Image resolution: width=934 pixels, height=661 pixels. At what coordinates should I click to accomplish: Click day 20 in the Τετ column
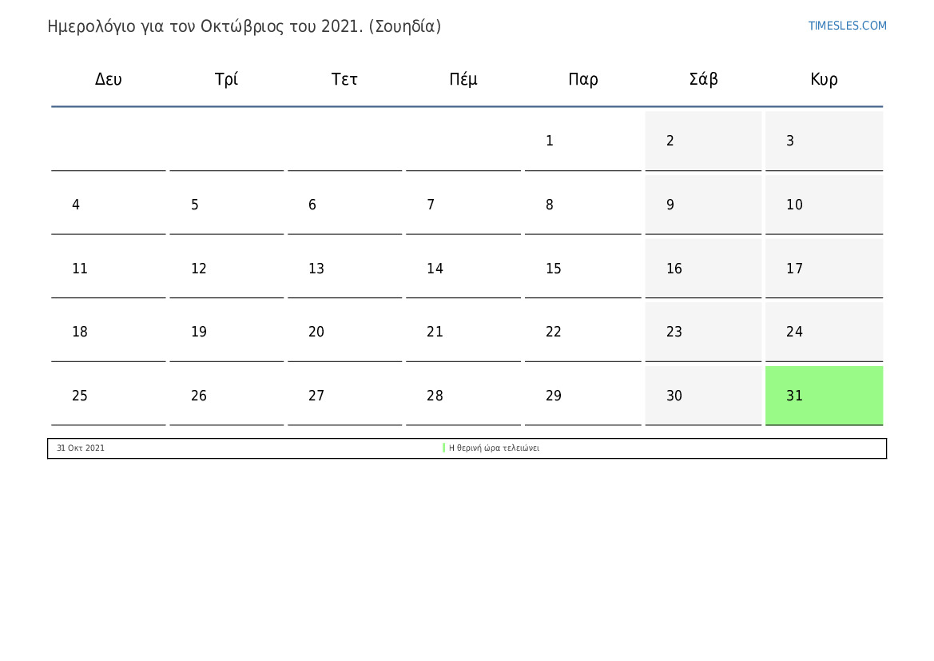click(x=344, y=332)
